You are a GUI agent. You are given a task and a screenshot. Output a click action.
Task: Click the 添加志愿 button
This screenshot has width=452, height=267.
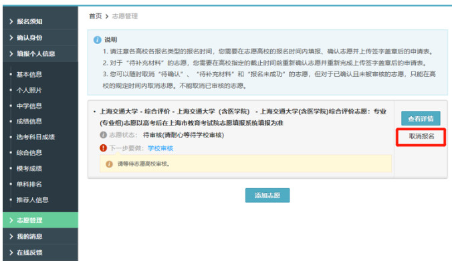pyautogui.click(x=267, y=196)
